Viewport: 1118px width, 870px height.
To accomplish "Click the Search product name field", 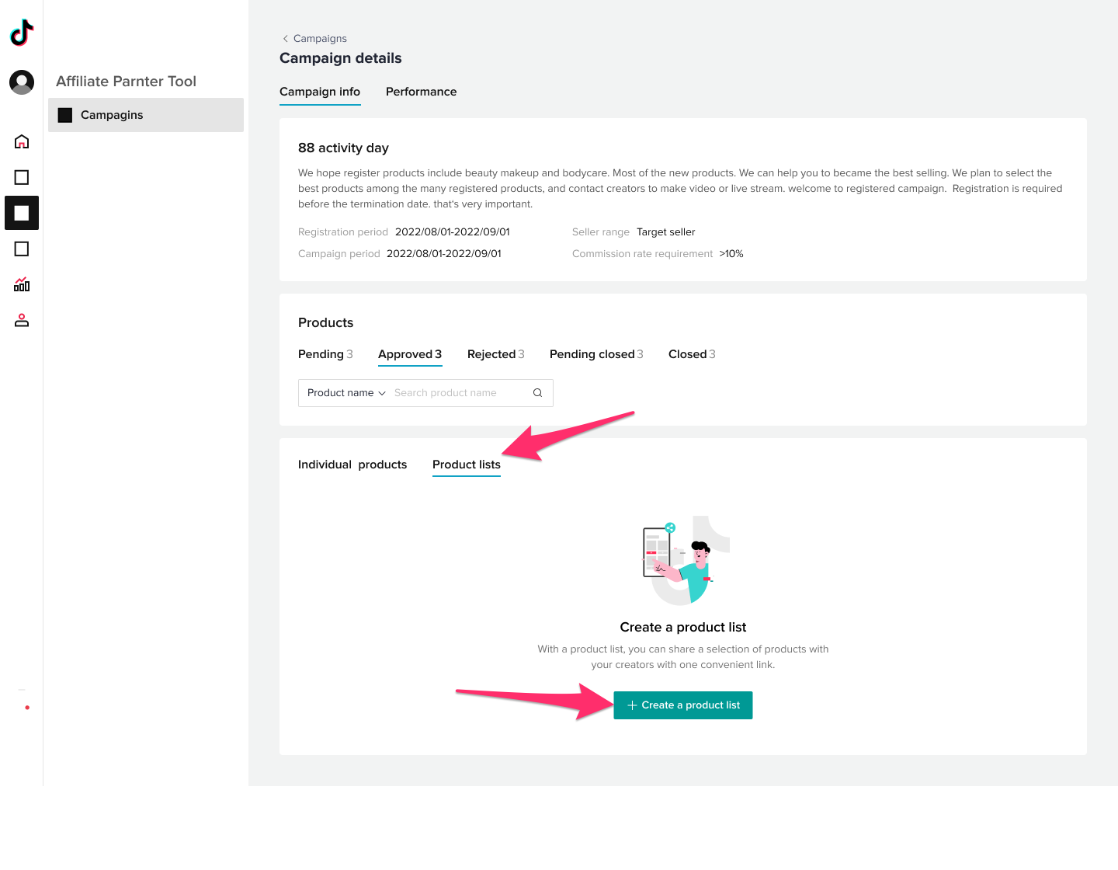I will (458, 393).
